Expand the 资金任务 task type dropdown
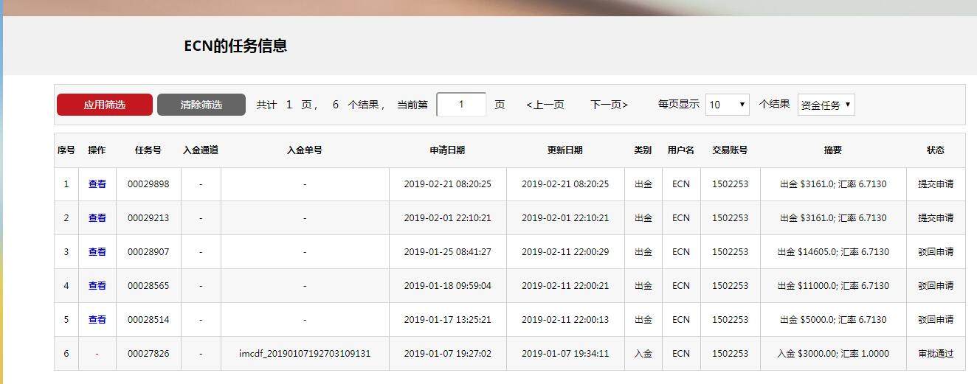 [826, 105]
